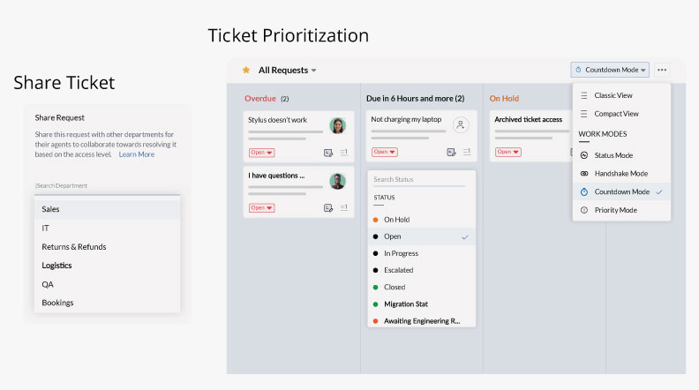Select the checked Countdown Mode work mode
The image size is (699, 390).
tap(621, 191)
